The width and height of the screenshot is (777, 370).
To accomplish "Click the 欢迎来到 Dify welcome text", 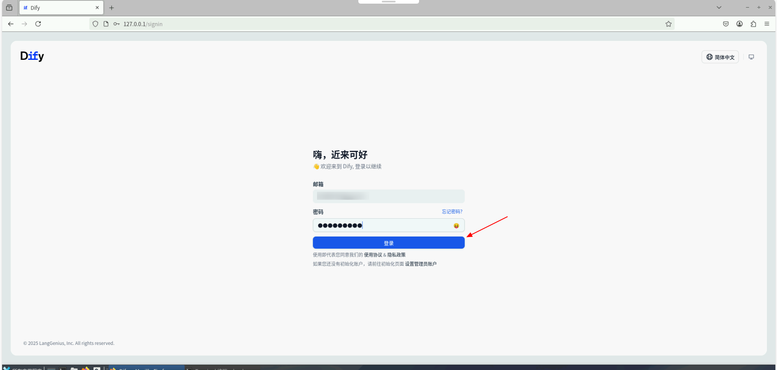I will click(x=347, y=167).
